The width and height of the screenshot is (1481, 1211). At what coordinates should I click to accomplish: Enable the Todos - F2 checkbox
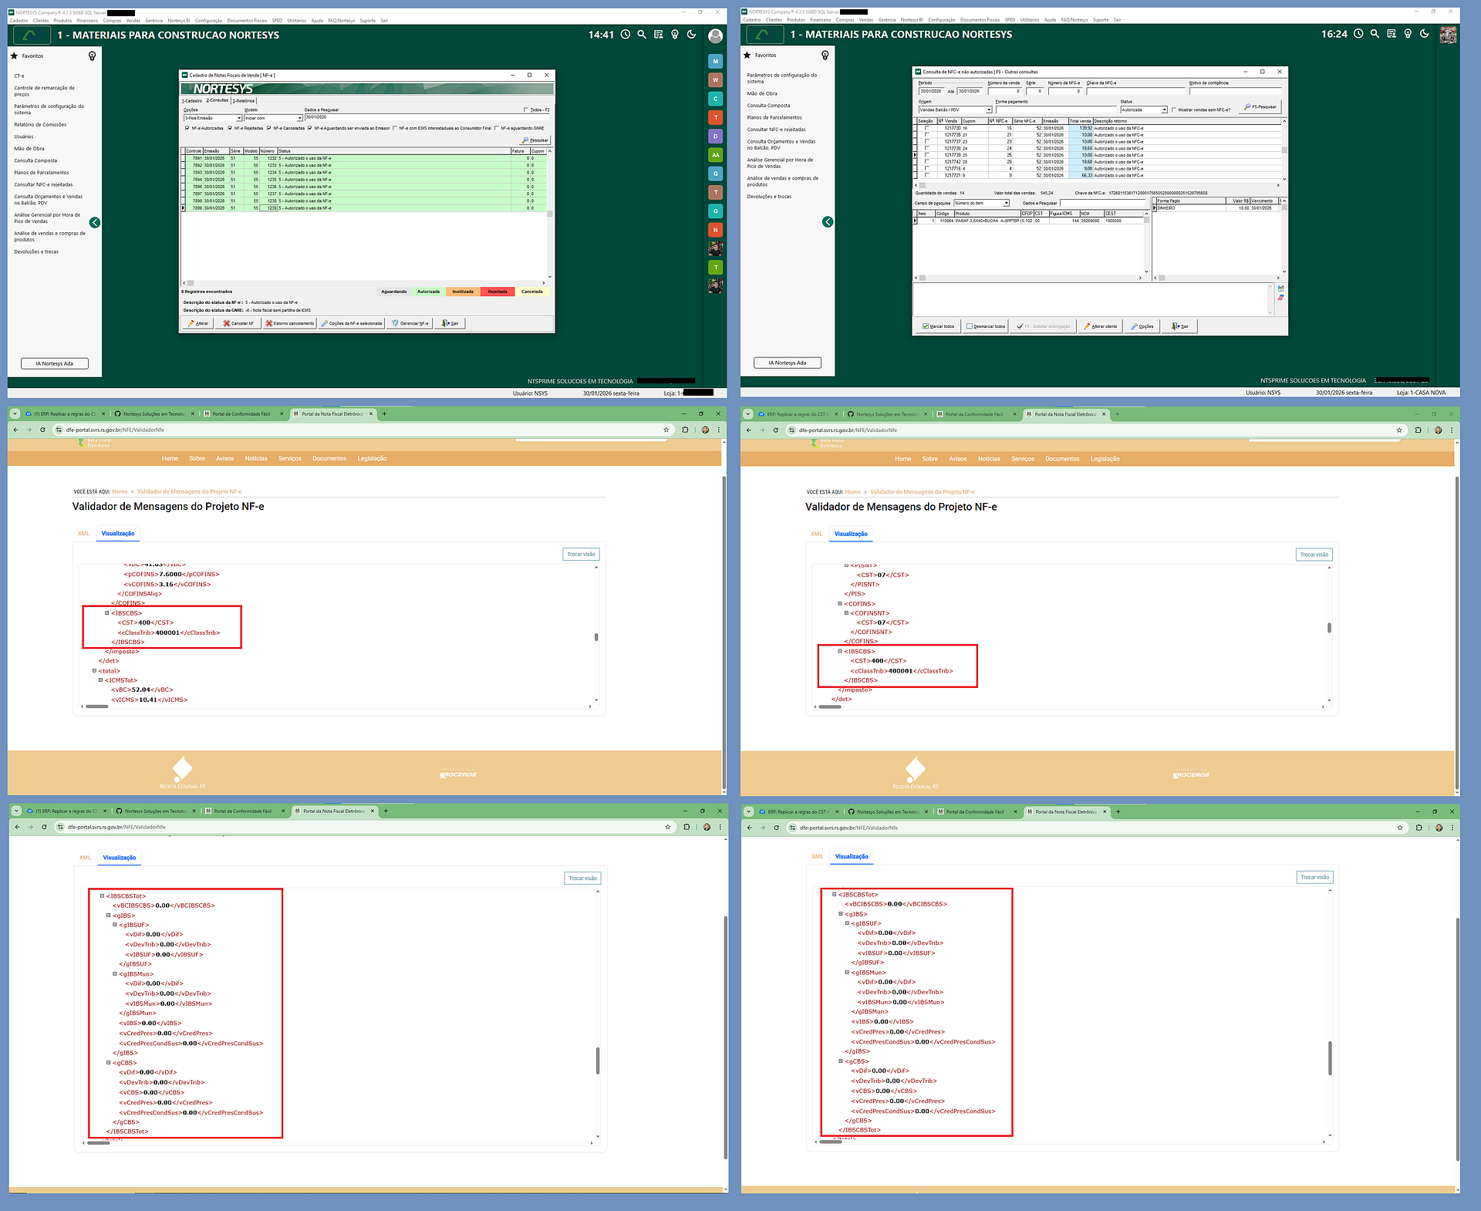point(527,110)
